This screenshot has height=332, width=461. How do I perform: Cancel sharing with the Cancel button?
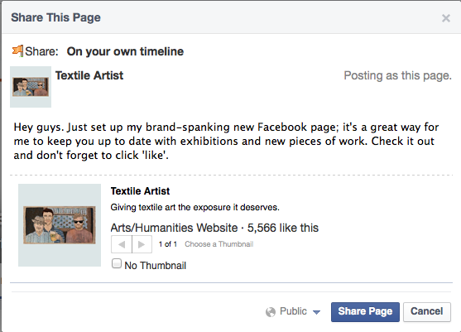(426, 311)
